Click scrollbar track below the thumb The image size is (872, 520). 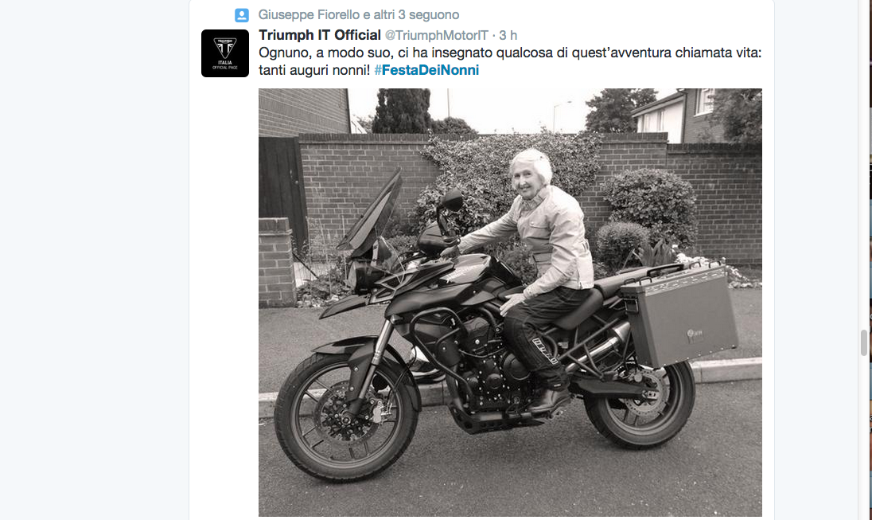(864, 438)
